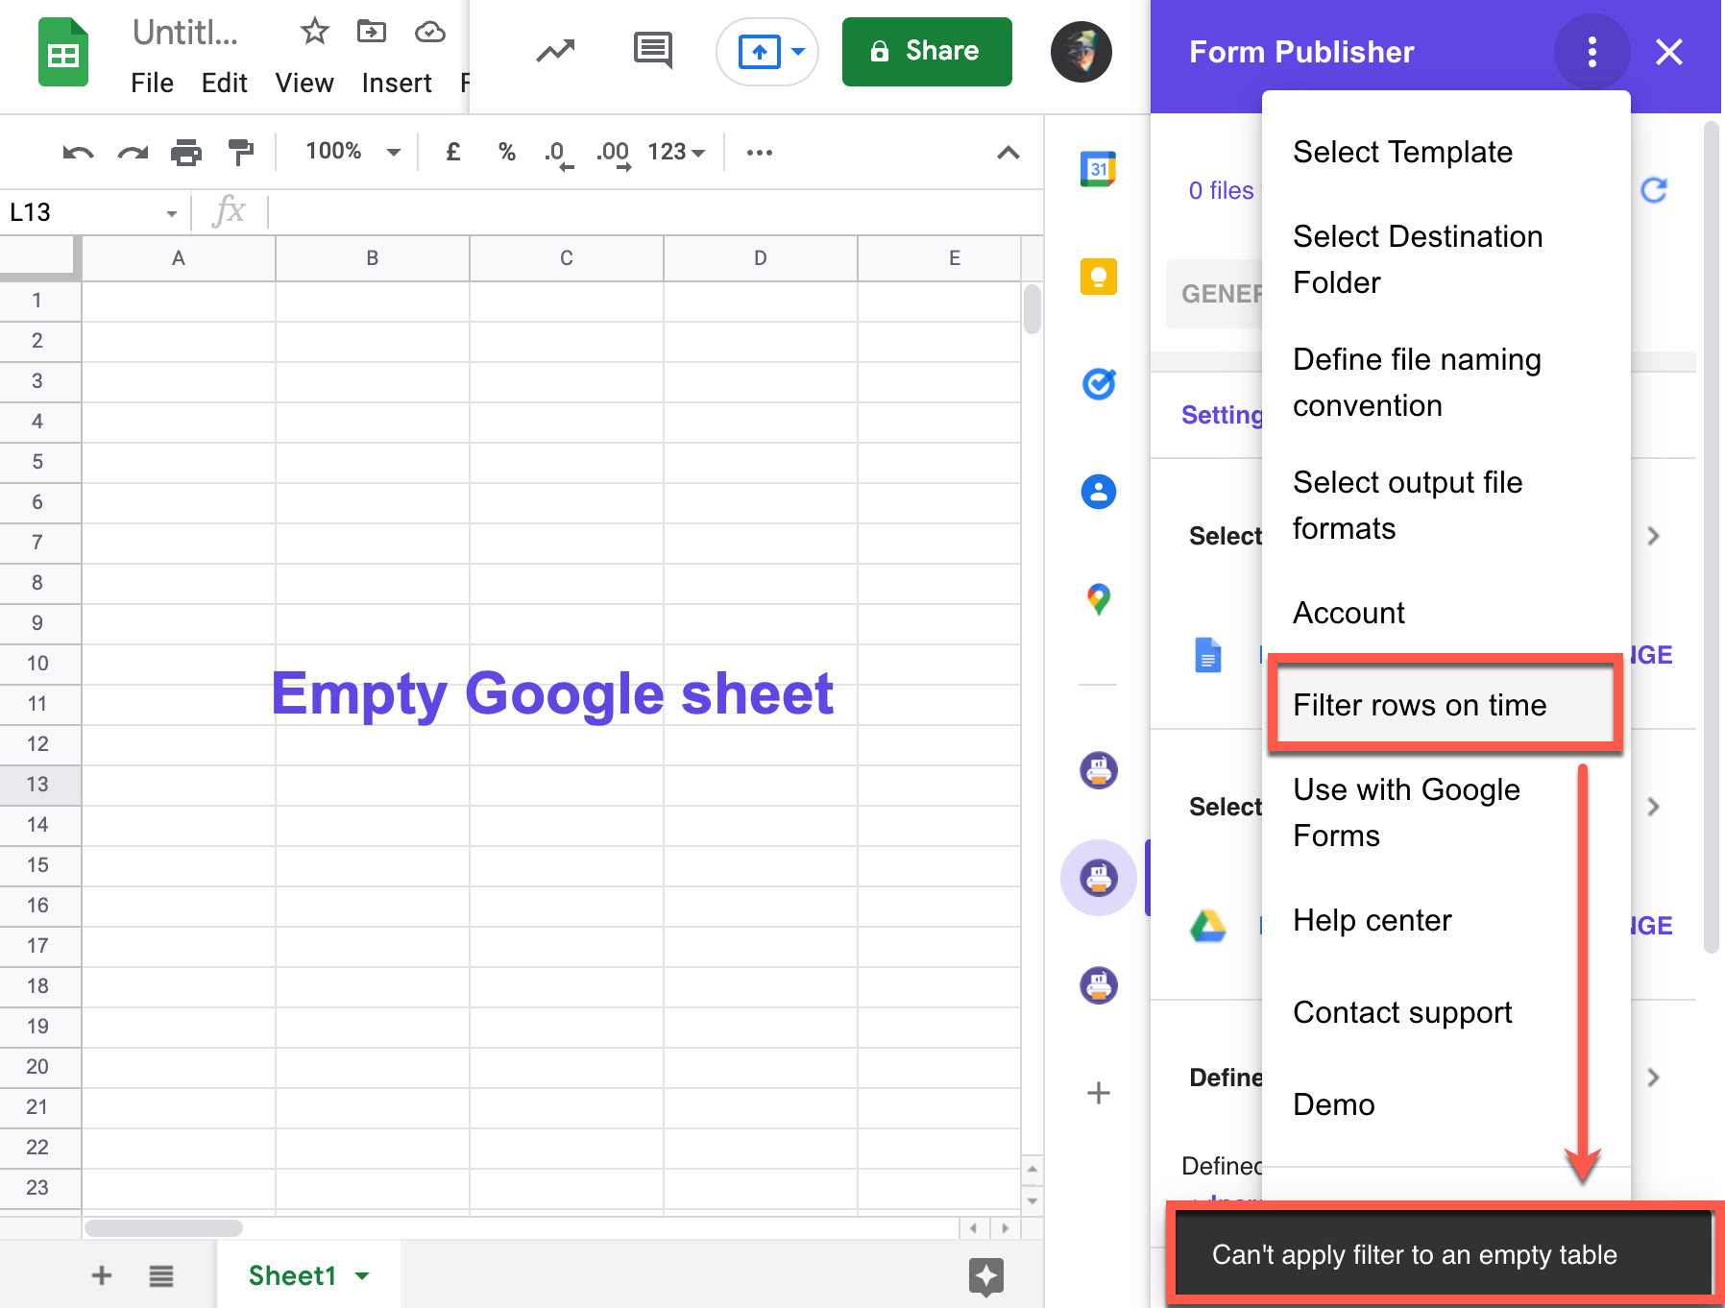Click the horizontal scrollbar thumb
Image resolution: width=1725 pixels, height=1308 pixels.
pyautogui.click(x=163, y=1228)
